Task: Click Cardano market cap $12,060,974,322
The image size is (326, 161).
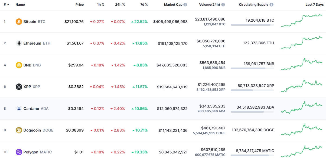Action: point(172,109)
